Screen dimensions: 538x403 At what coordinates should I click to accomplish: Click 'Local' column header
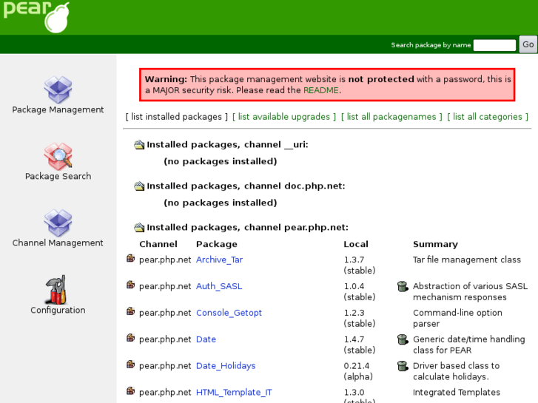(x=356, y=244)
